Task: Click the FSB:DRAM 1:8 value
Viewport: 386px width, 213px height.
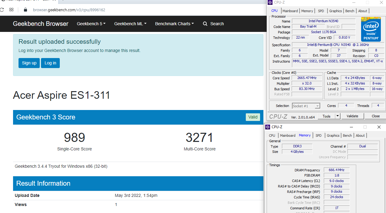Action: [337, 176]
